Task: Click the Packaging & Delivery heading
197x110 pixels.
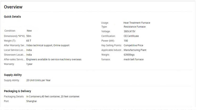Action: (17, 91)
